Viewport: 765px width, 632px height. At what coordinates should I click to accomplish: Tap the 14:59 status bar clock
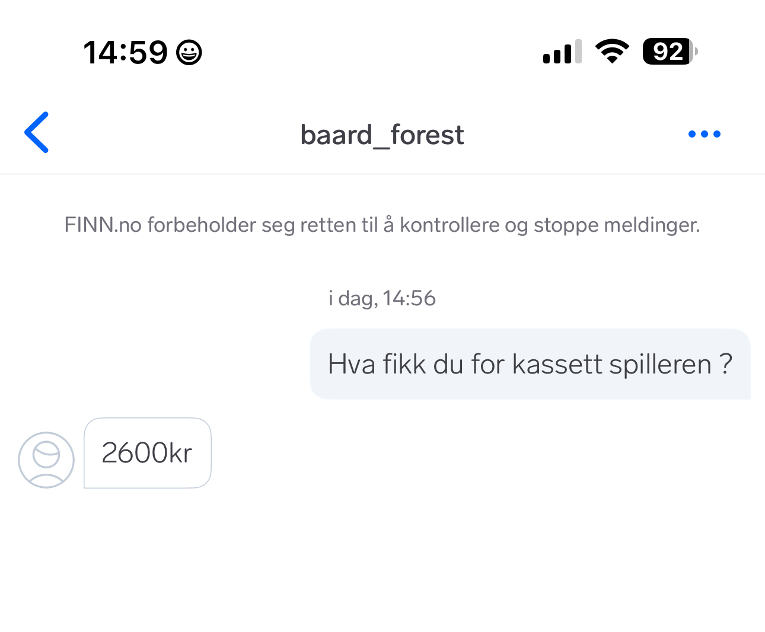[x=126, y=52]
